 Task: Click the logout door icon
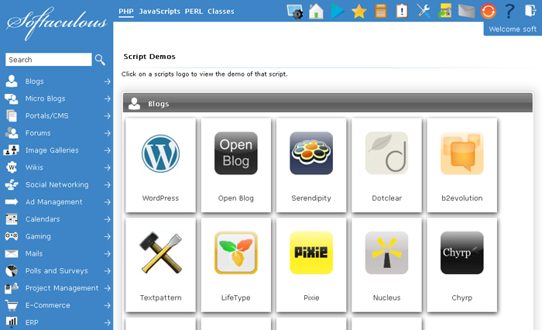(x=530, y=10)
